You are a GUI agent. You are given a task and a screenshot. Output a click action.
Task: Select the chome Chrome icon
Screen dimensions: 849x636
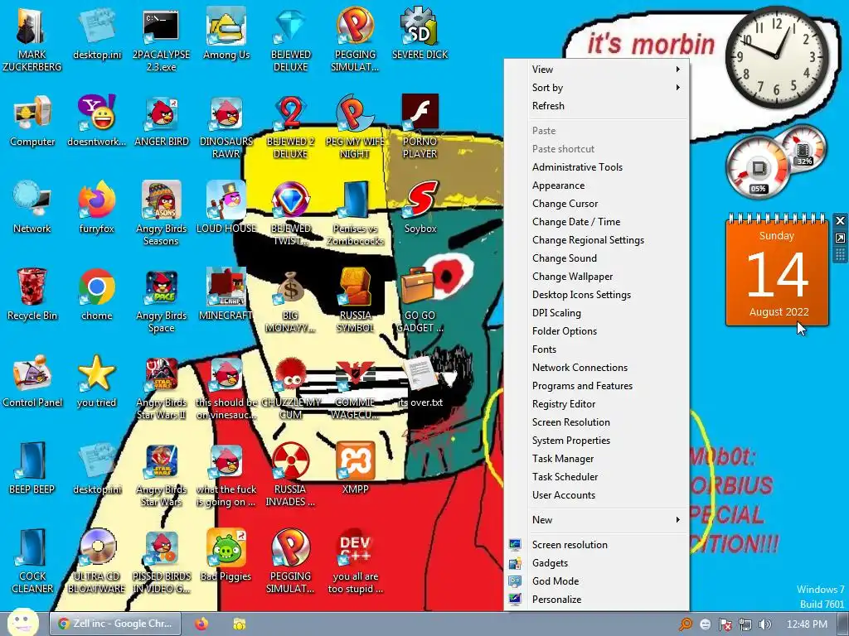pos(97,295)
